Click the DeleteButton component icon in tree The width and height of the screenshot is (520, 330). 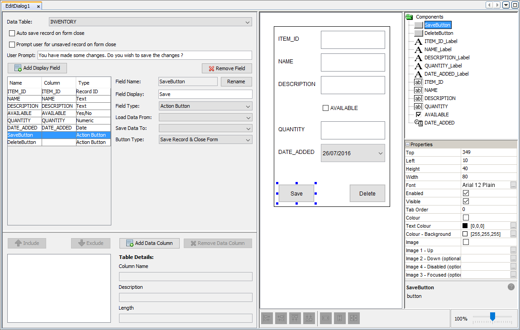[418, 33]
